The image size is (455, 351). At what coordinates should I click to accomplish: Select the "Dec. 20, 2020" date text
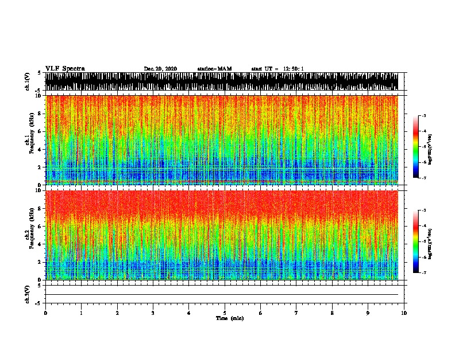(160, 69)
